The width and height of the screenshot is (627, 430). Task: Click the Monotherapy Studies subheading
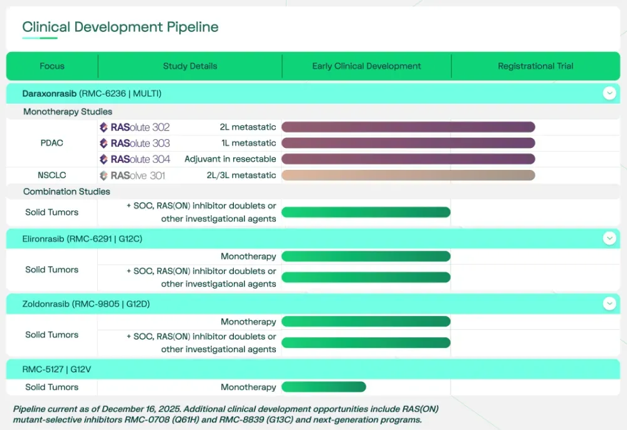click(x=68, y=112)
